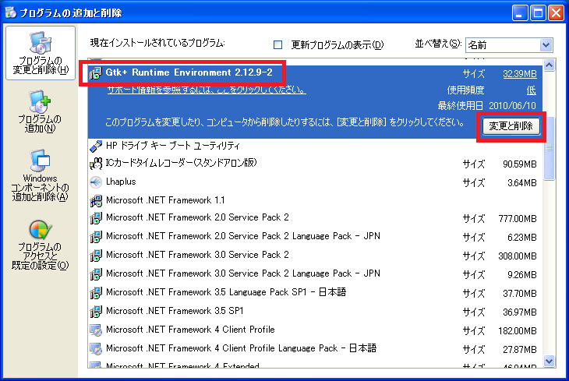Click the 32.39MB size link
Screen dimensions: 569x381
[x=520, y=73]
